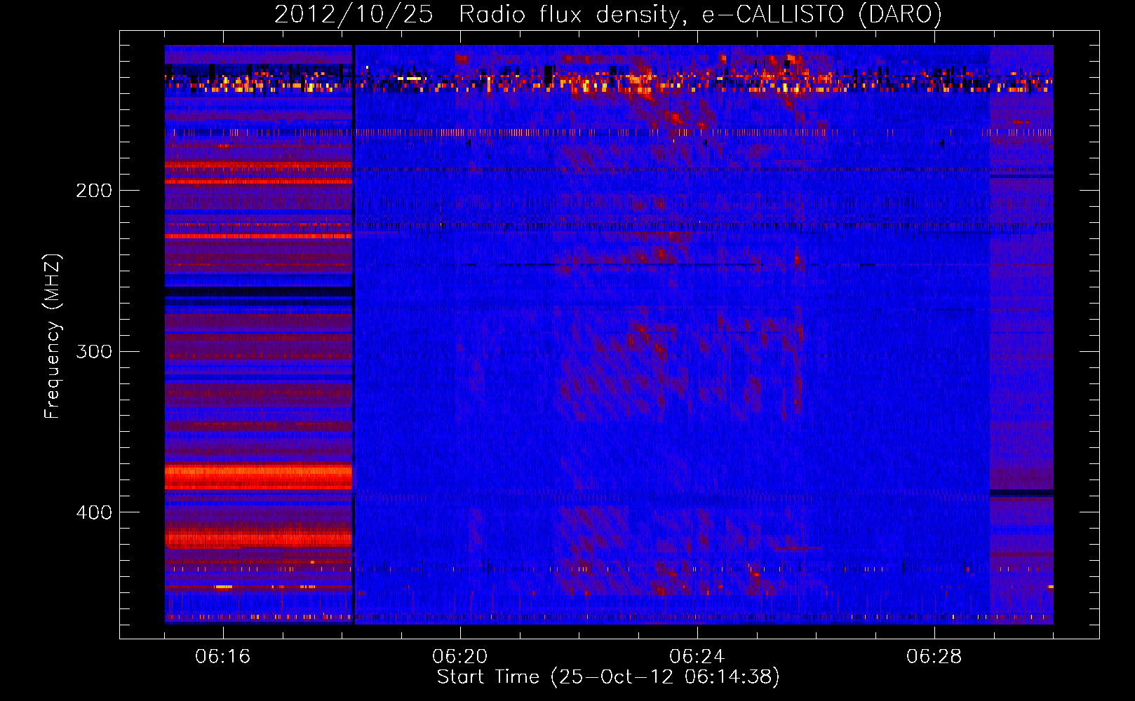
Task: Click the "06:20" time tick label
Action: click(x=460, y=657)
